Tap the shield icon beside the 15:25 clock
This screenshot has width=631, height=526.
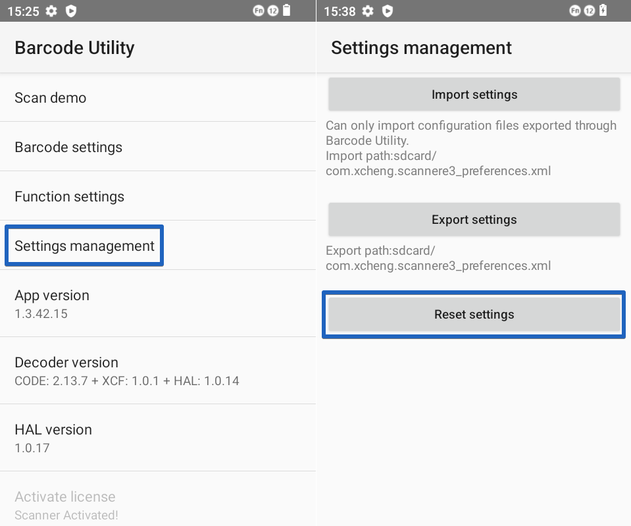71,11
